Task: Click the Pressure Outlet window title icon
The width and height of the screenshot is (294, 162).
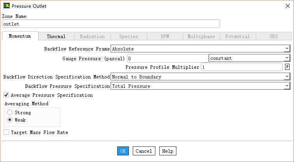Action: [x=7, y=6]
